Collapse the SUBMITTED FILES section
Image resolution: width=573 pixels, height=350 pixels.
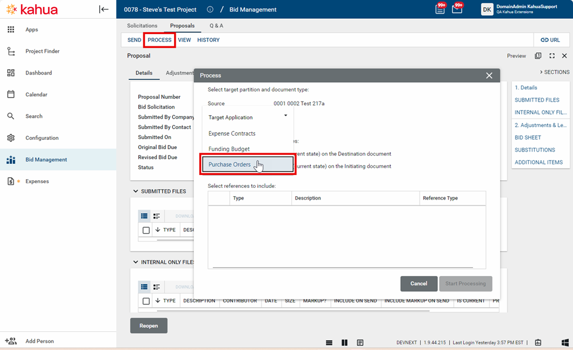[136, 191]
